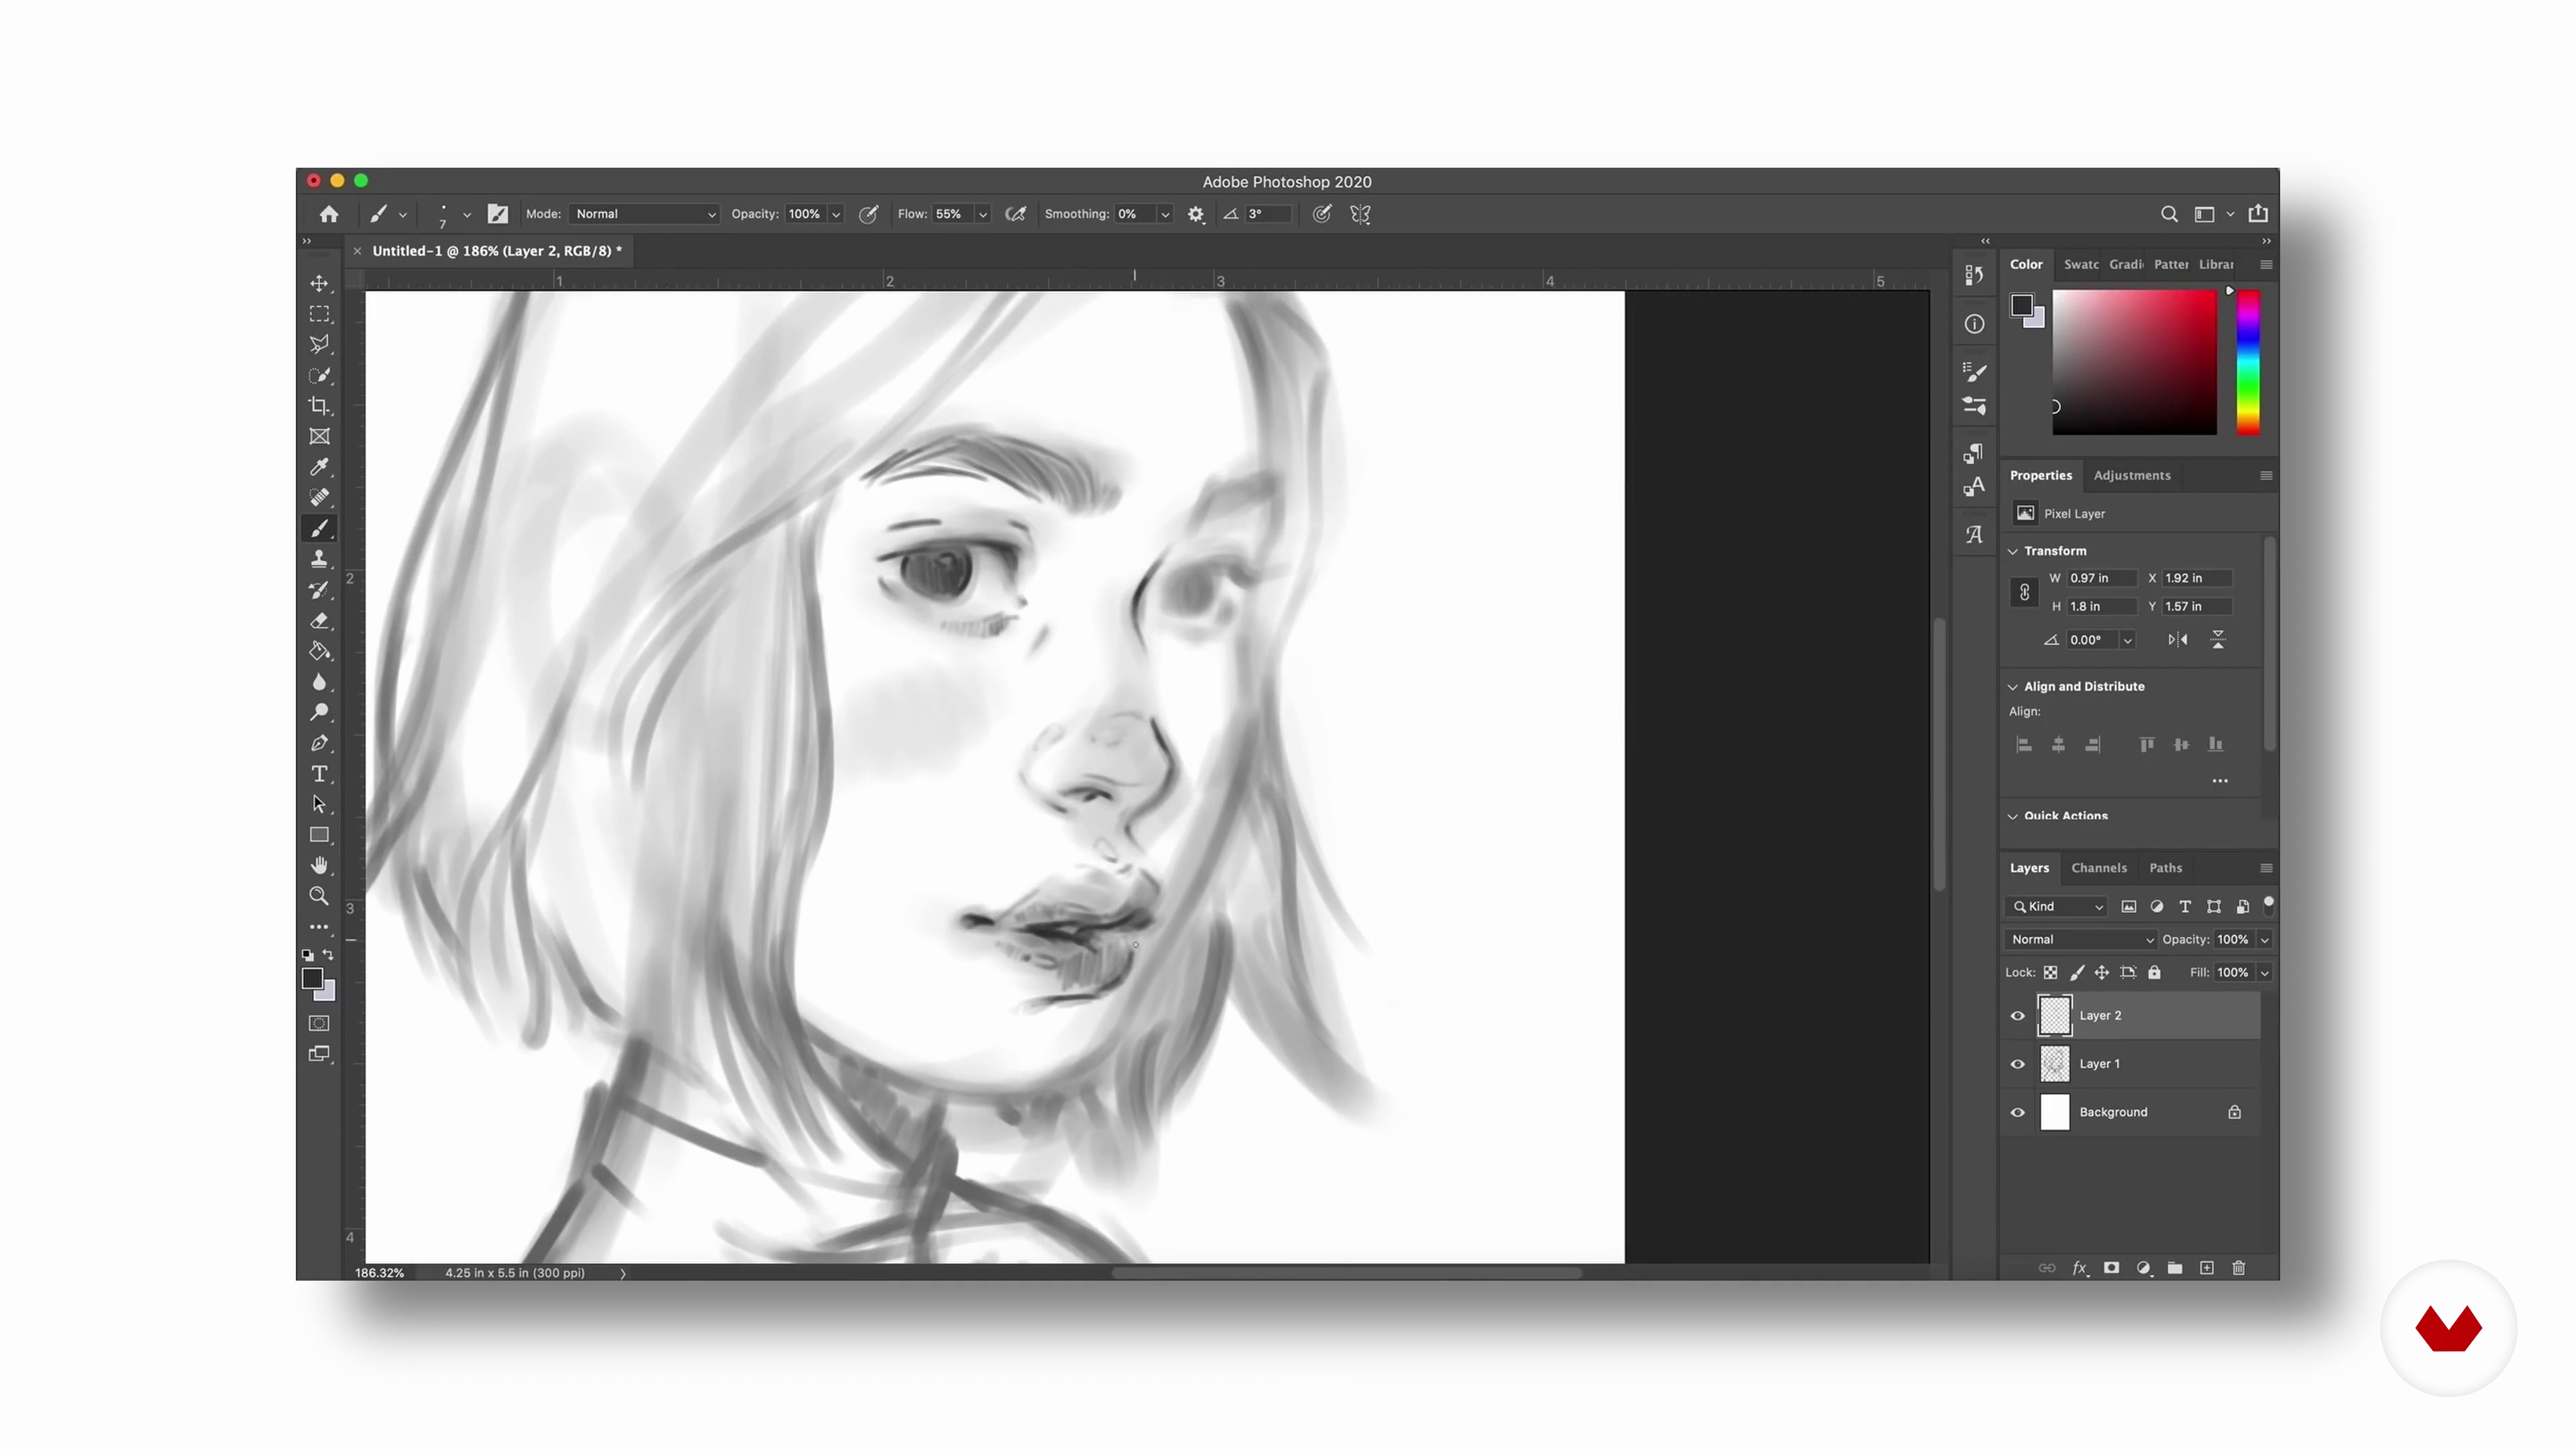Hide Layer 1 visibility eye

(2017, 1064)
